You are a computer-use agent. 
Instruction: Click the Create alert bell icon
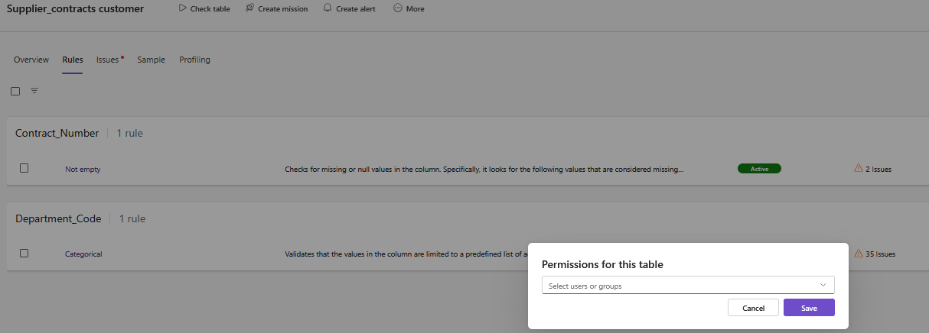pyautogui.click(x=328, y=8)
